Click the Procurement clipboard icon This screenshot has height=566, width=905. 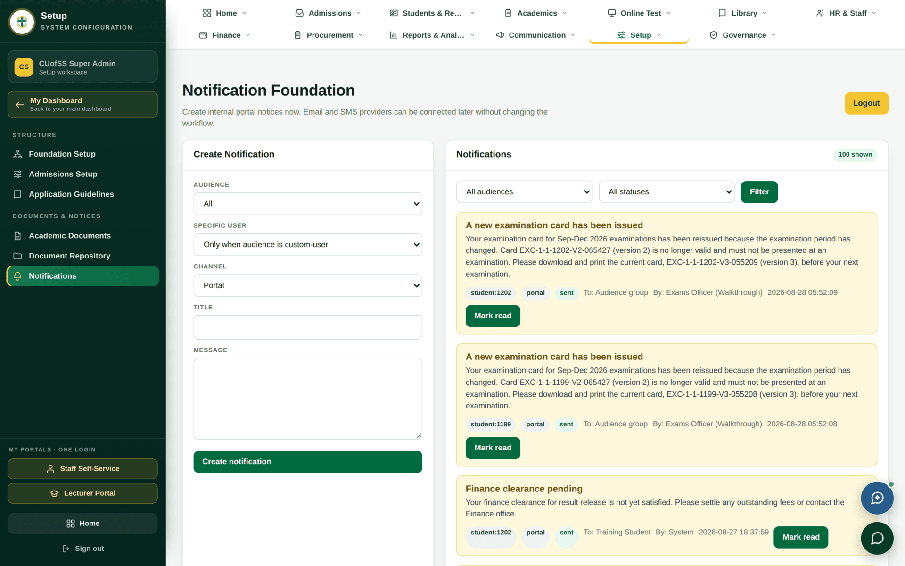pos(297,35)
